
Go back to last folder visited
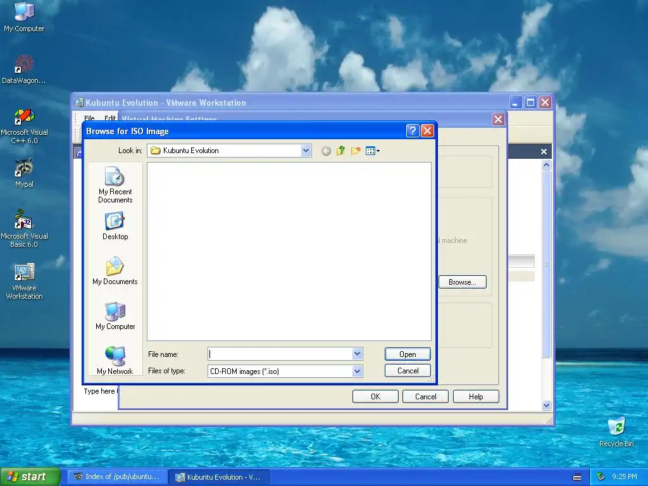point(326,151)
